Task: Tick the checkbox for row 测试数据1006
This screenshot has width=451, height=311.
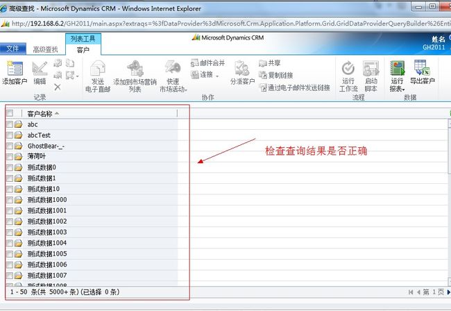Action: point(10,264)
